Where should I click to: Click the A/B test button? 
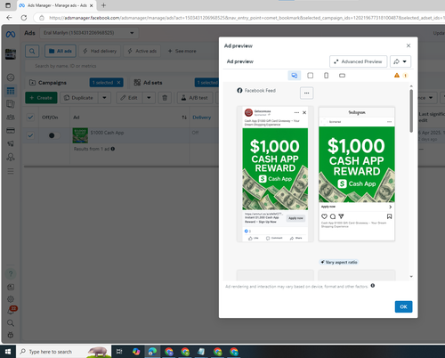(x=195, y=98)
